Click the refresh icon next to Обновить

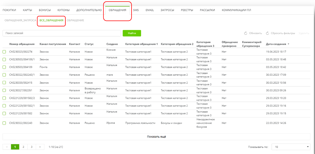pyautogui.click(x=245, y=33)
